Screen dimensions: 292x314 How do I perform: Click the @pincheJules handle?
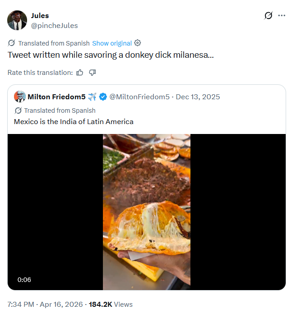tap(54, 25)
